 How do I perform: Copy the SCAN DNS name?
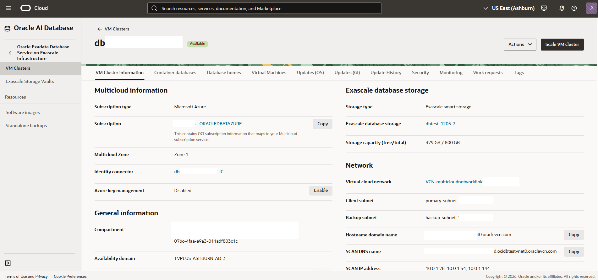[x=573, y=251]
